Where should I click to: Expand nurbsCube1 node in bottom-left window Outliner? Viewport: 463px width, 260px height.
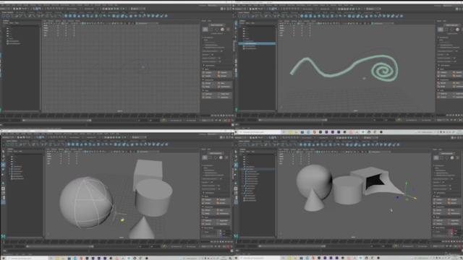tap(10, 169)
